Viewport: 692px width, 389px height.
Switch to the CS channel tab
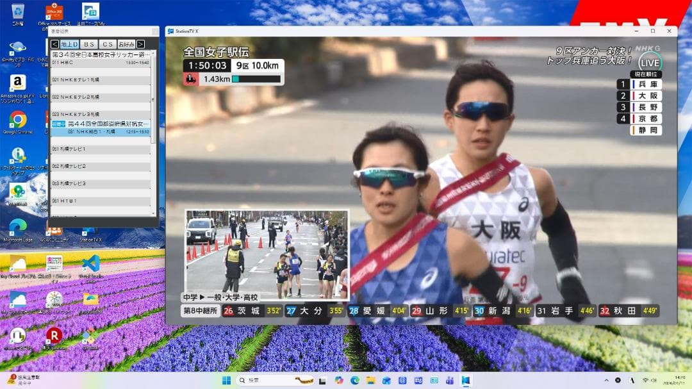coord(108,44)
